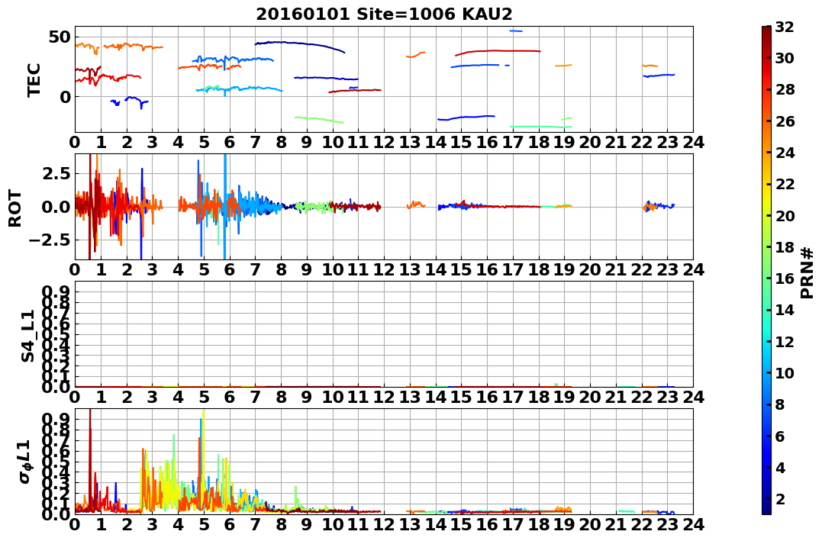
Task: Click the "50" tick on the TEC axis
Action: click(x=60, y=37)
